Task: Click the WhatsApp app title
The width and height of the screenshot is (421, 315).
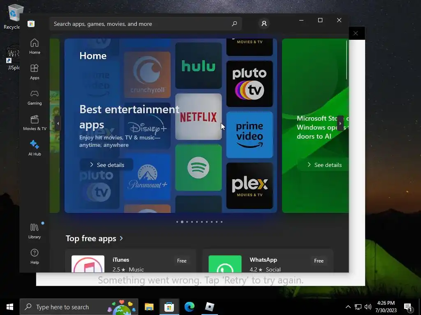Action: 264,260
